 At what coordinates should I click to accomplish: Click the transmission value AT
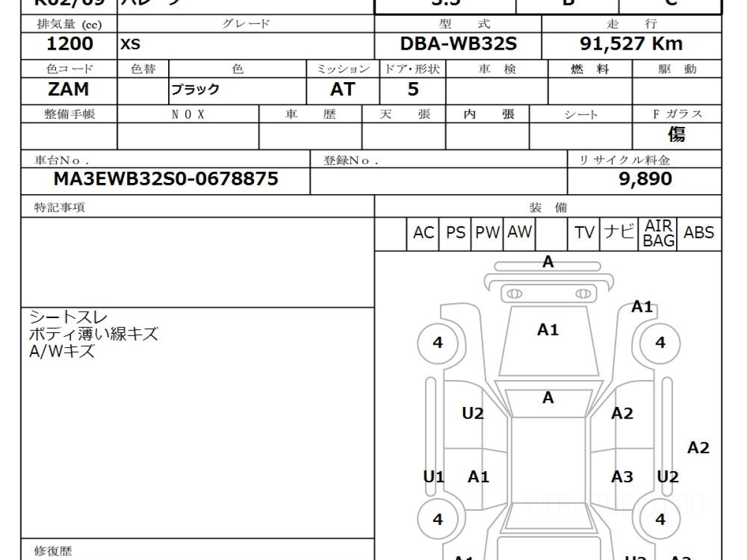tap(342, 90)
